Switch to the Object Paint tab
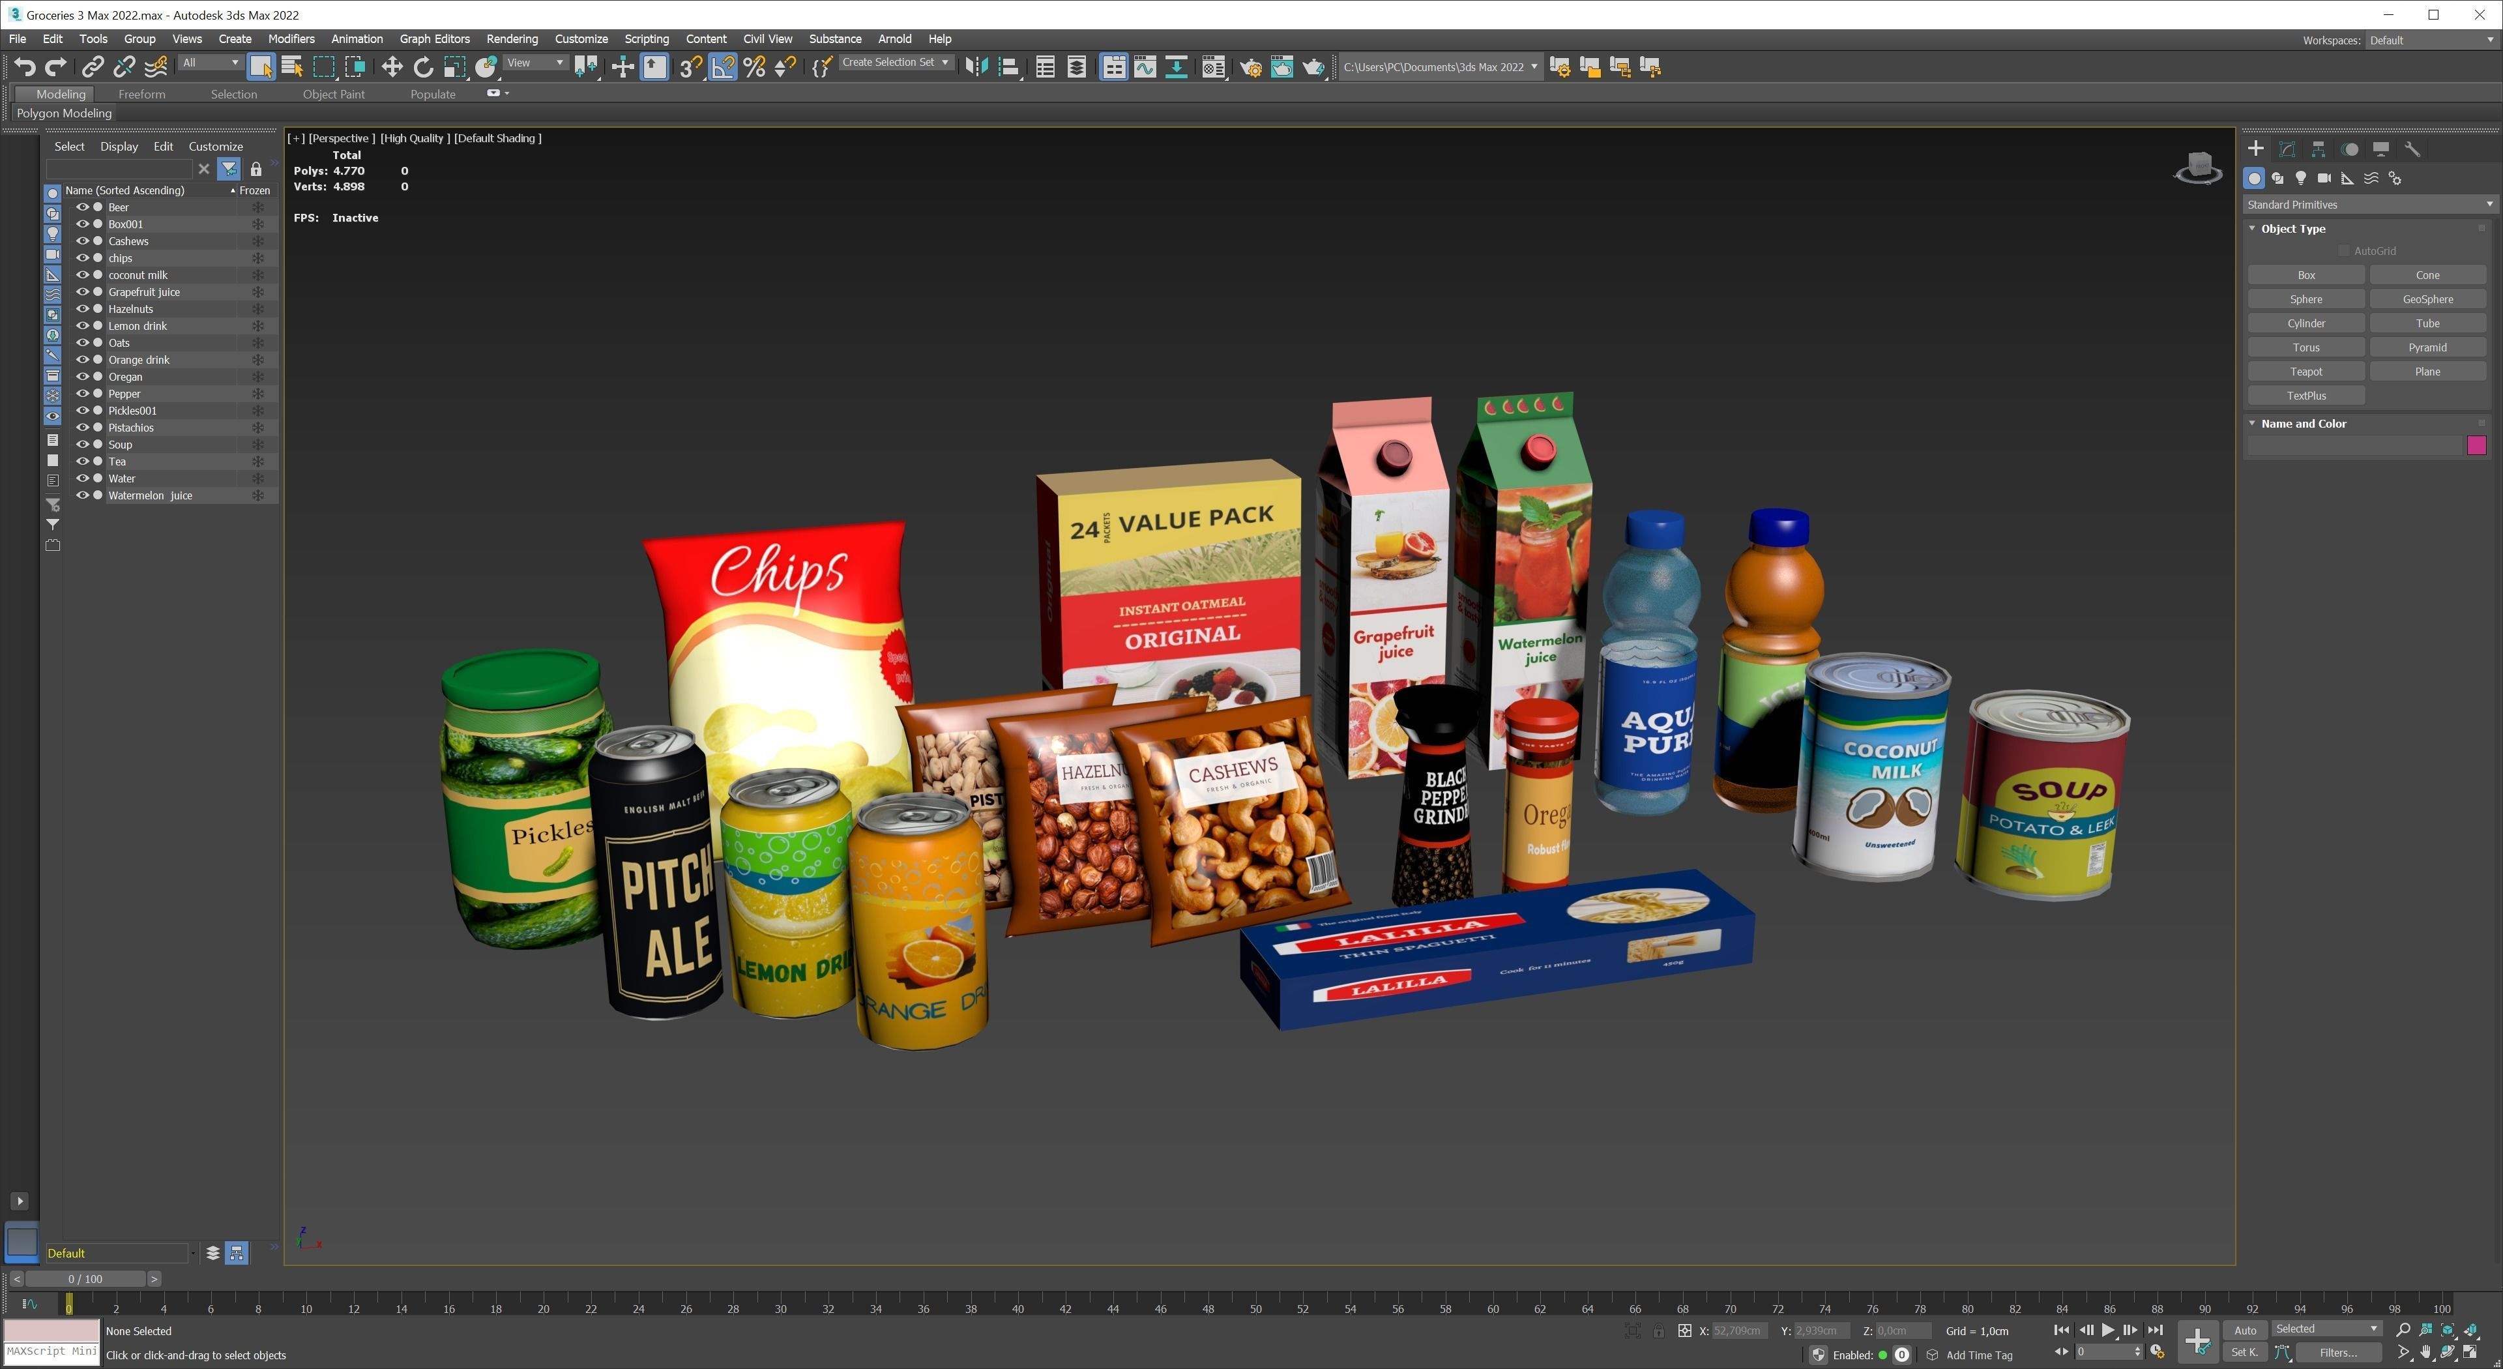This screenshot has width=2503, height=1369. pos(333,95)
